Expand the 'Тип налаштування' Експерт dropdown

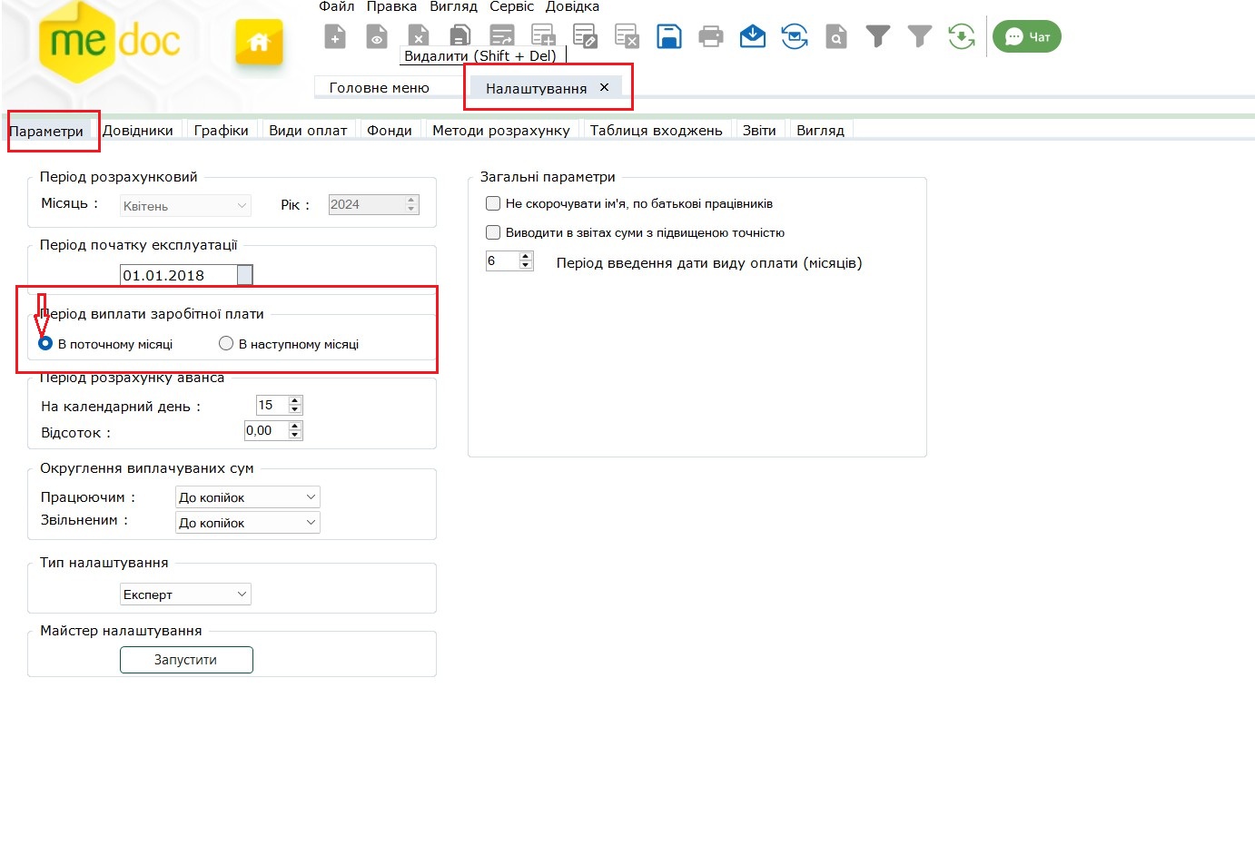(x=242, y=594)
